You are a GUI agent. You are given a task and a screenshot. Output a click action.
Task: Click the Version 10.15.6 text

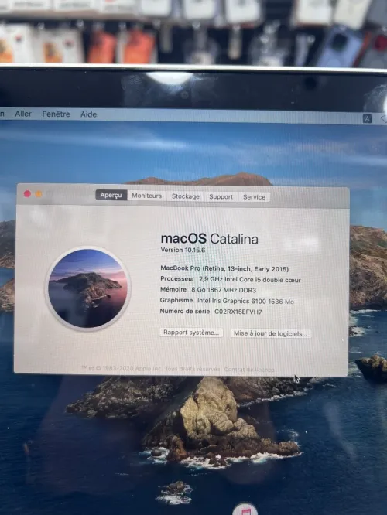click(x=183, y=250)
